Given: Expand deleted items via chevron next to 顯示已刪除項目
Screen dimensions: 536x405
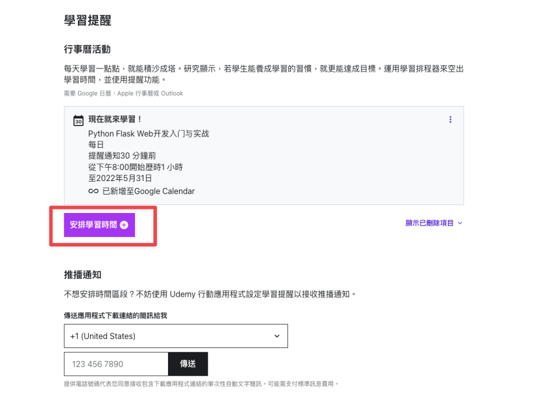Looking at the screenshot, I should coord(460,223).
